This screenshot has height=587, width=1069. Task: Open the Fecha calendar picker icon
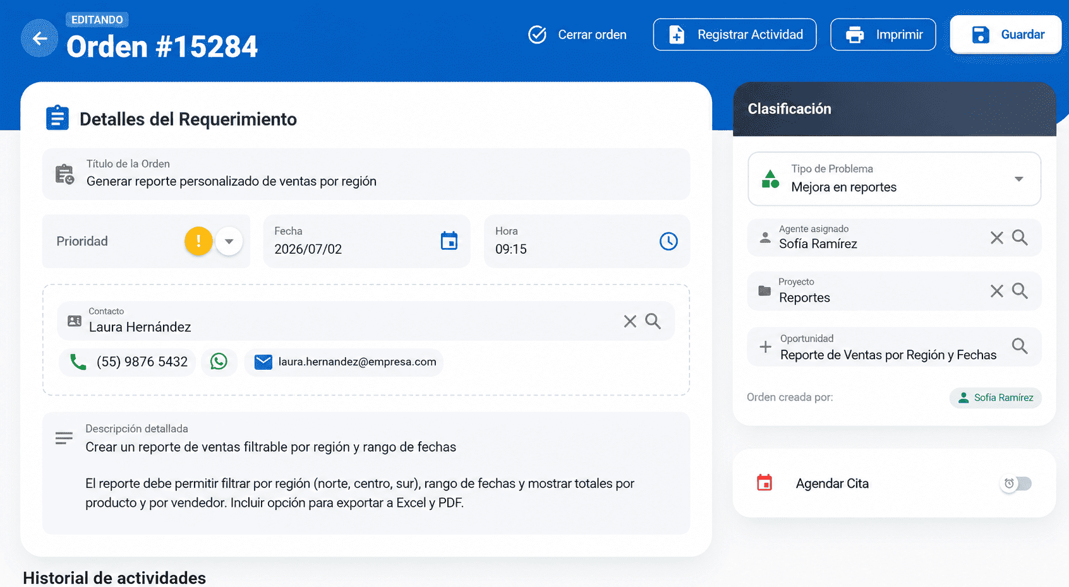[x=449, y=241]
